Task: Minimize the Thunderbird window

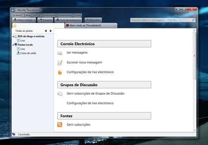Action: click(178, 9)
